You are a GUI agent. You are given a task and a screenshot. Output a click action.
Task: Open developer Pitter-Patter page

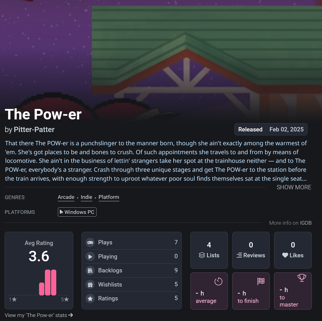tap(34, 130)
